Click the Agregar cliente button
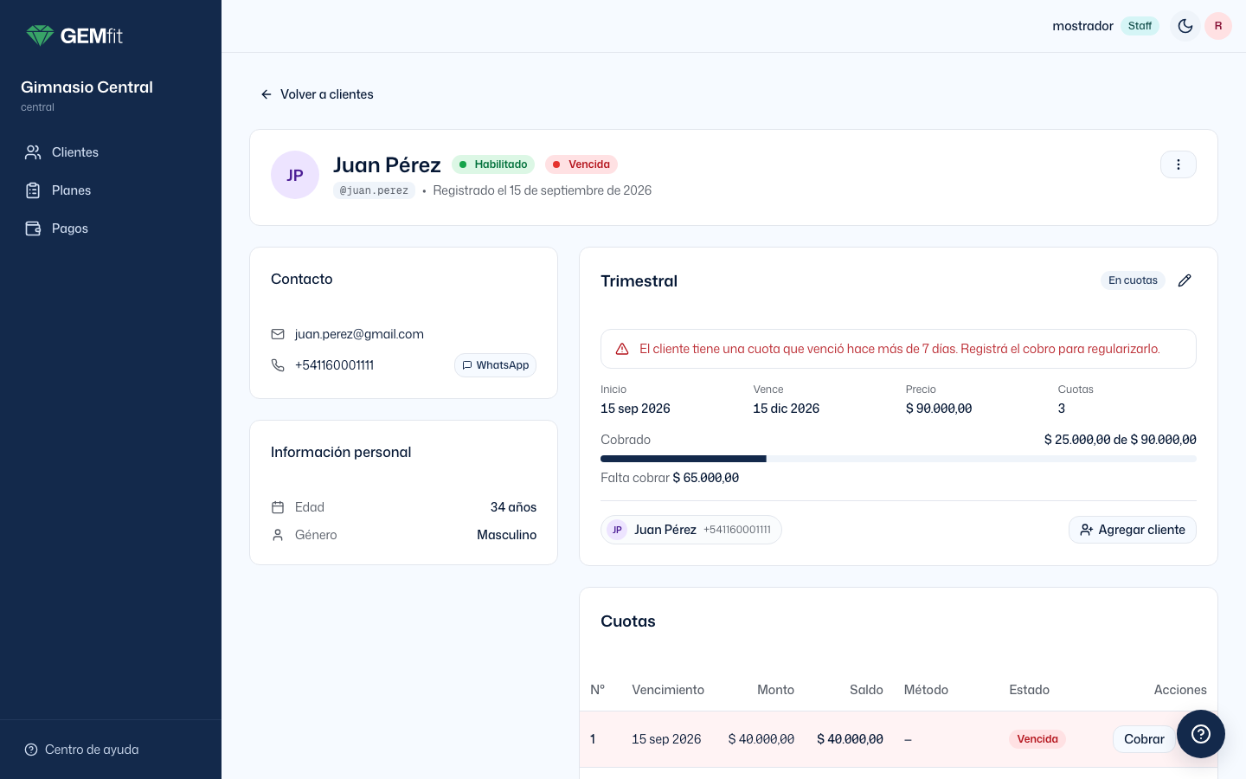Image resolution: width=1246 pixels, height=779 pixels. point(1133,530)
